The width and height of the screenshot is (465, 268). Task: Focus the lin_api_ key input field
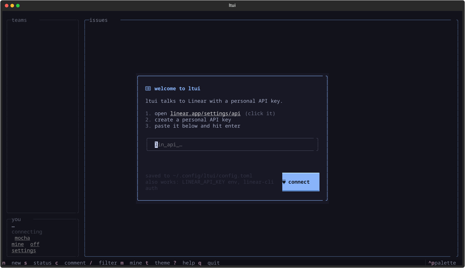[x=232, y=145]
